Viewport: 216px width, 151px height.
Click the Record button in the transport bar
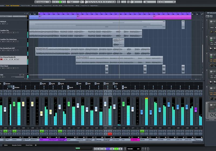120,149
